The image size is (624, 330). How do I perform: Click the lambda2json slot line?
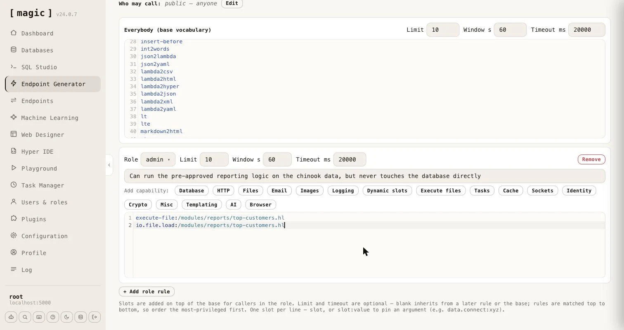tap(158, 94)
